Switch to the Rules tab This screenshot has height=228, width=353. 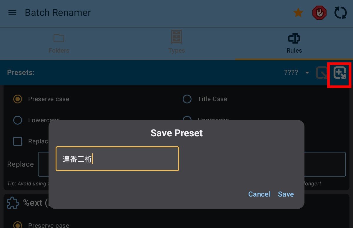point(294,43)
